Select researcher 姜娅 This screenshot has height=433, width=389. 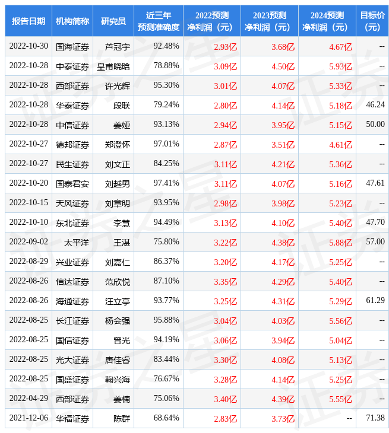(121, 125)
